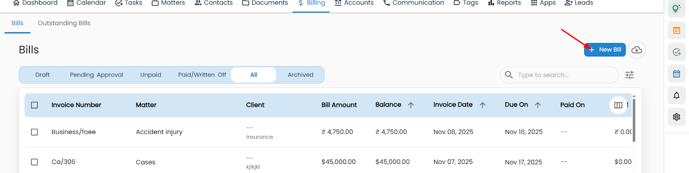Open the blue calendar icon in sidebar
The width and height of the screenshot is (689, 173).
[x=676, y=74]
